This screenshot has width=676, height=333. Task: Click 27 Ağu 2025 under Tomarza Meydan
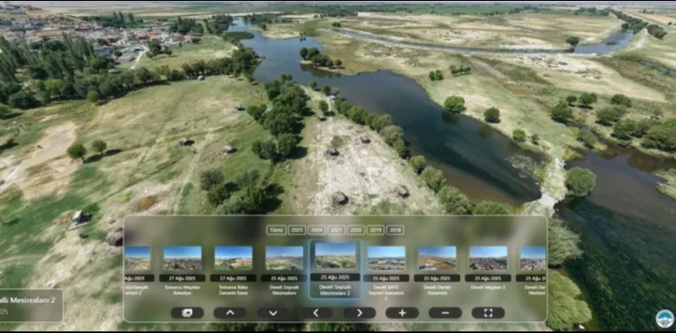[182, 278]
